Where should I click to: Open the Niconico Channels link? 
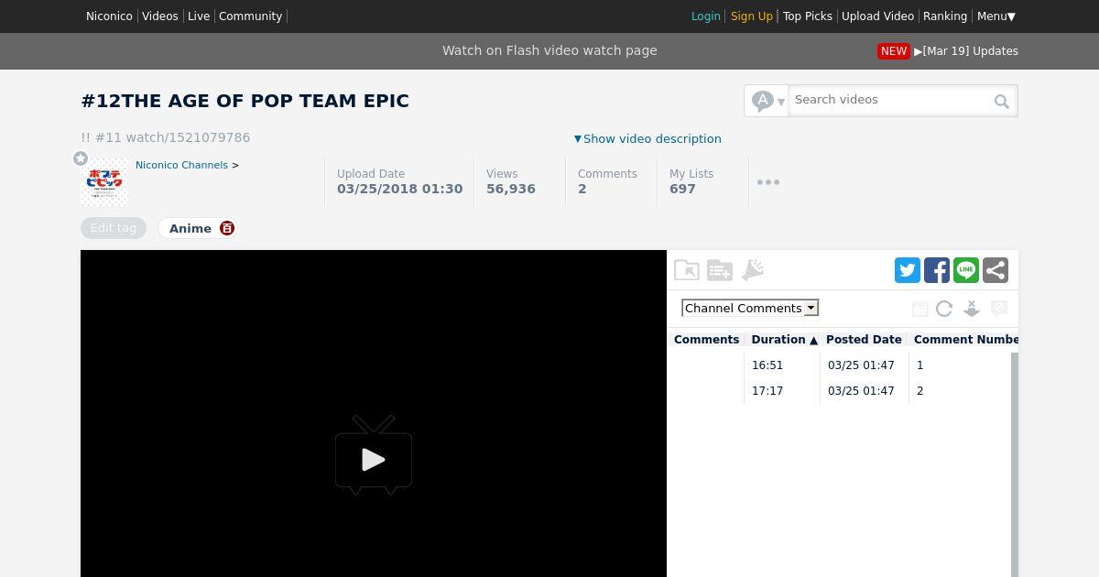coord(181,165)
